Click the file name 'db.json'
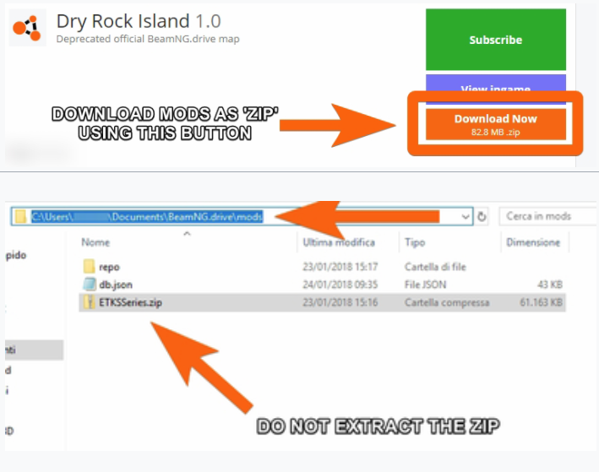599x472 pixels. tap(116, 285)
